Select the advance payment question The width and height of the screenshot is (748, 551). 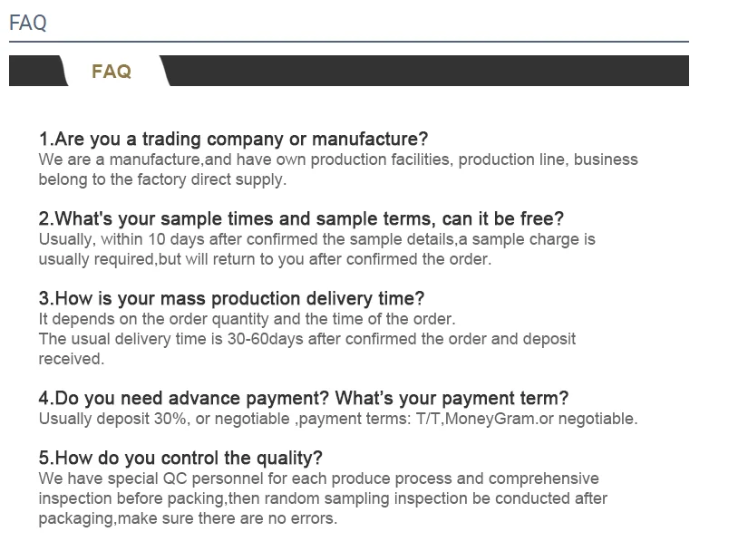point(304,399)
